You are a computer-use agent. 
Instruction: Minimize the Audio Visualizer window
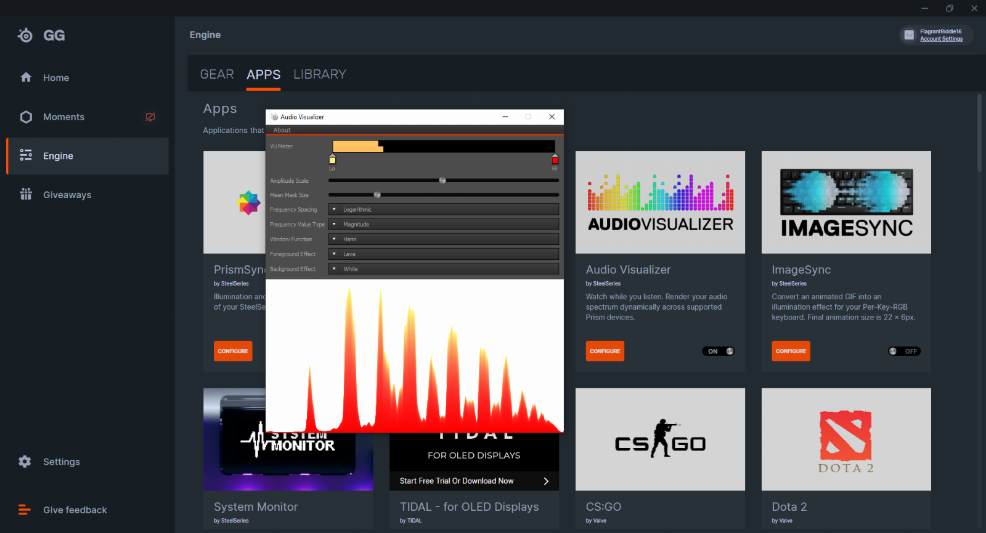coord(505,116)
